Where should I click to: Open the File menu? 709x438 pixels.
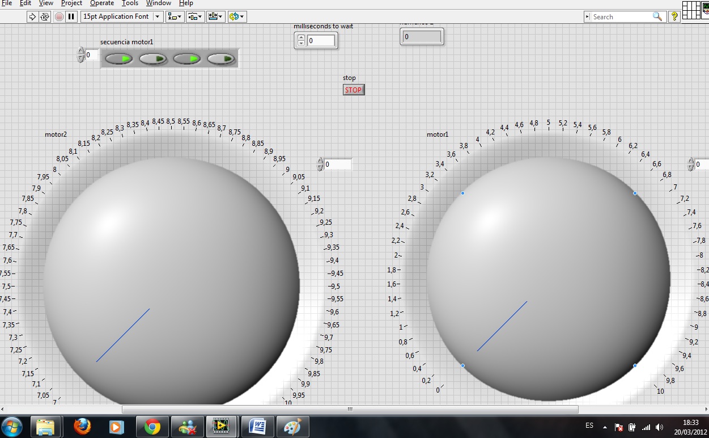pos(7,3)
